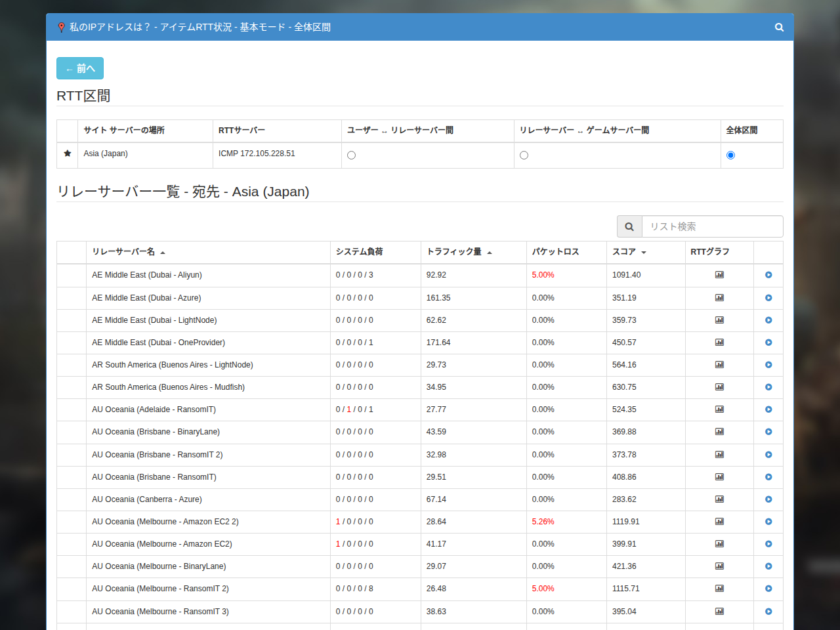Click the star icon beside Asia (Japan)
The height and width of the screenshot is (630, 840).
click(x=67, y=154)
